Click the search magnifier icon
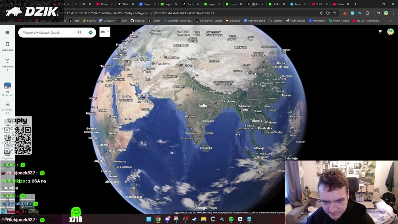 coord(80,32)
